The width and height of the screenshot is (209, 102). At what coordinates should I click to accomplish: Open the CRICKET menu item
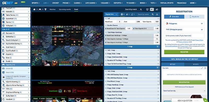click(56, 3)
